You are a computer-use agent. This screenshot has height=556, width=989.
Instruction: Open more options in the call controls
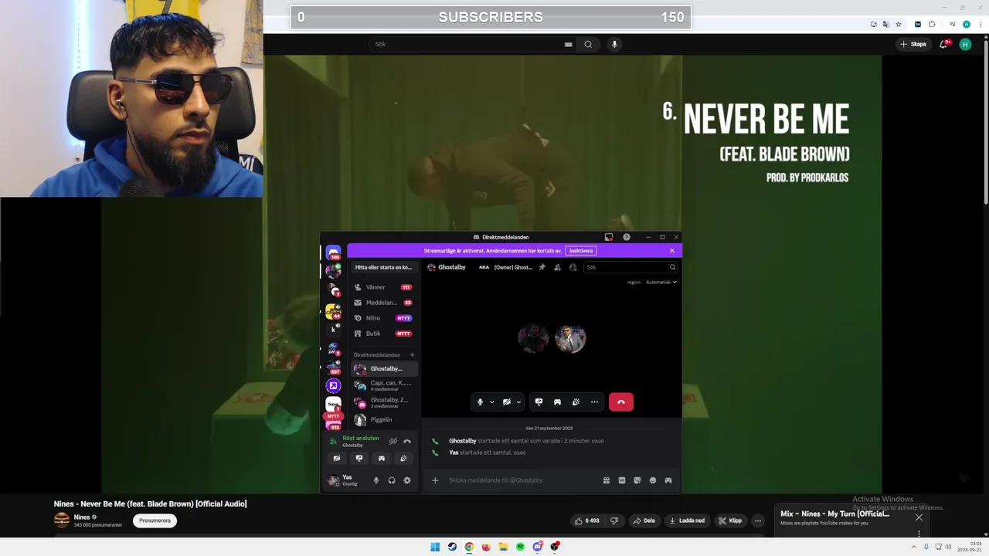(x=594, y=402)
